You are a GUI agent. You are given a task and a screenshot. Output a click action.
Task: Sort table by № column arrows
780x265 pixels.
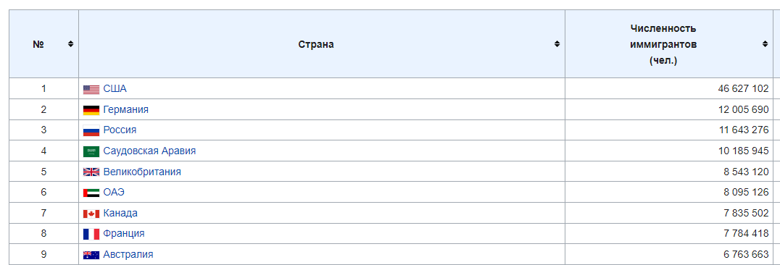pos(70,43)
